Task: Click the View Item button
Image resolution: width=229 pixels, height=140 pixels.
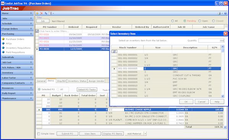Action: click(90, 134)
